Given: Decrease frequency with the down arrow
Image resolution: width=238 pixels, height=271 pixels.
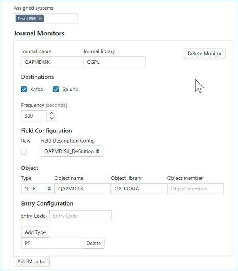Looking at the screenshot, I should point(51,118).
